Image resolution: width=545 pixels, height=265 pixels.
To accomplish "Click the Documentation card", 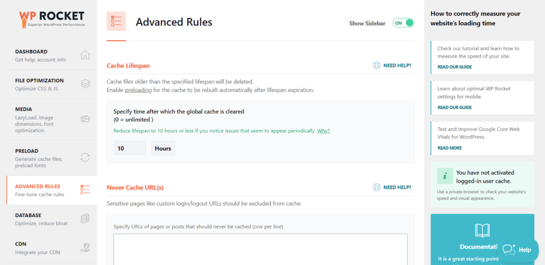I will 482,240.
